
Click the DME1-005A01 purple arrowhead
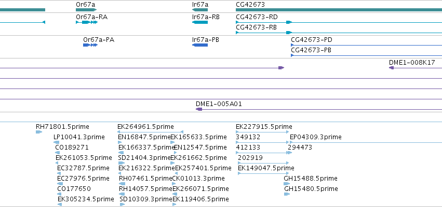pyautogui.click(x=199, y=109)
